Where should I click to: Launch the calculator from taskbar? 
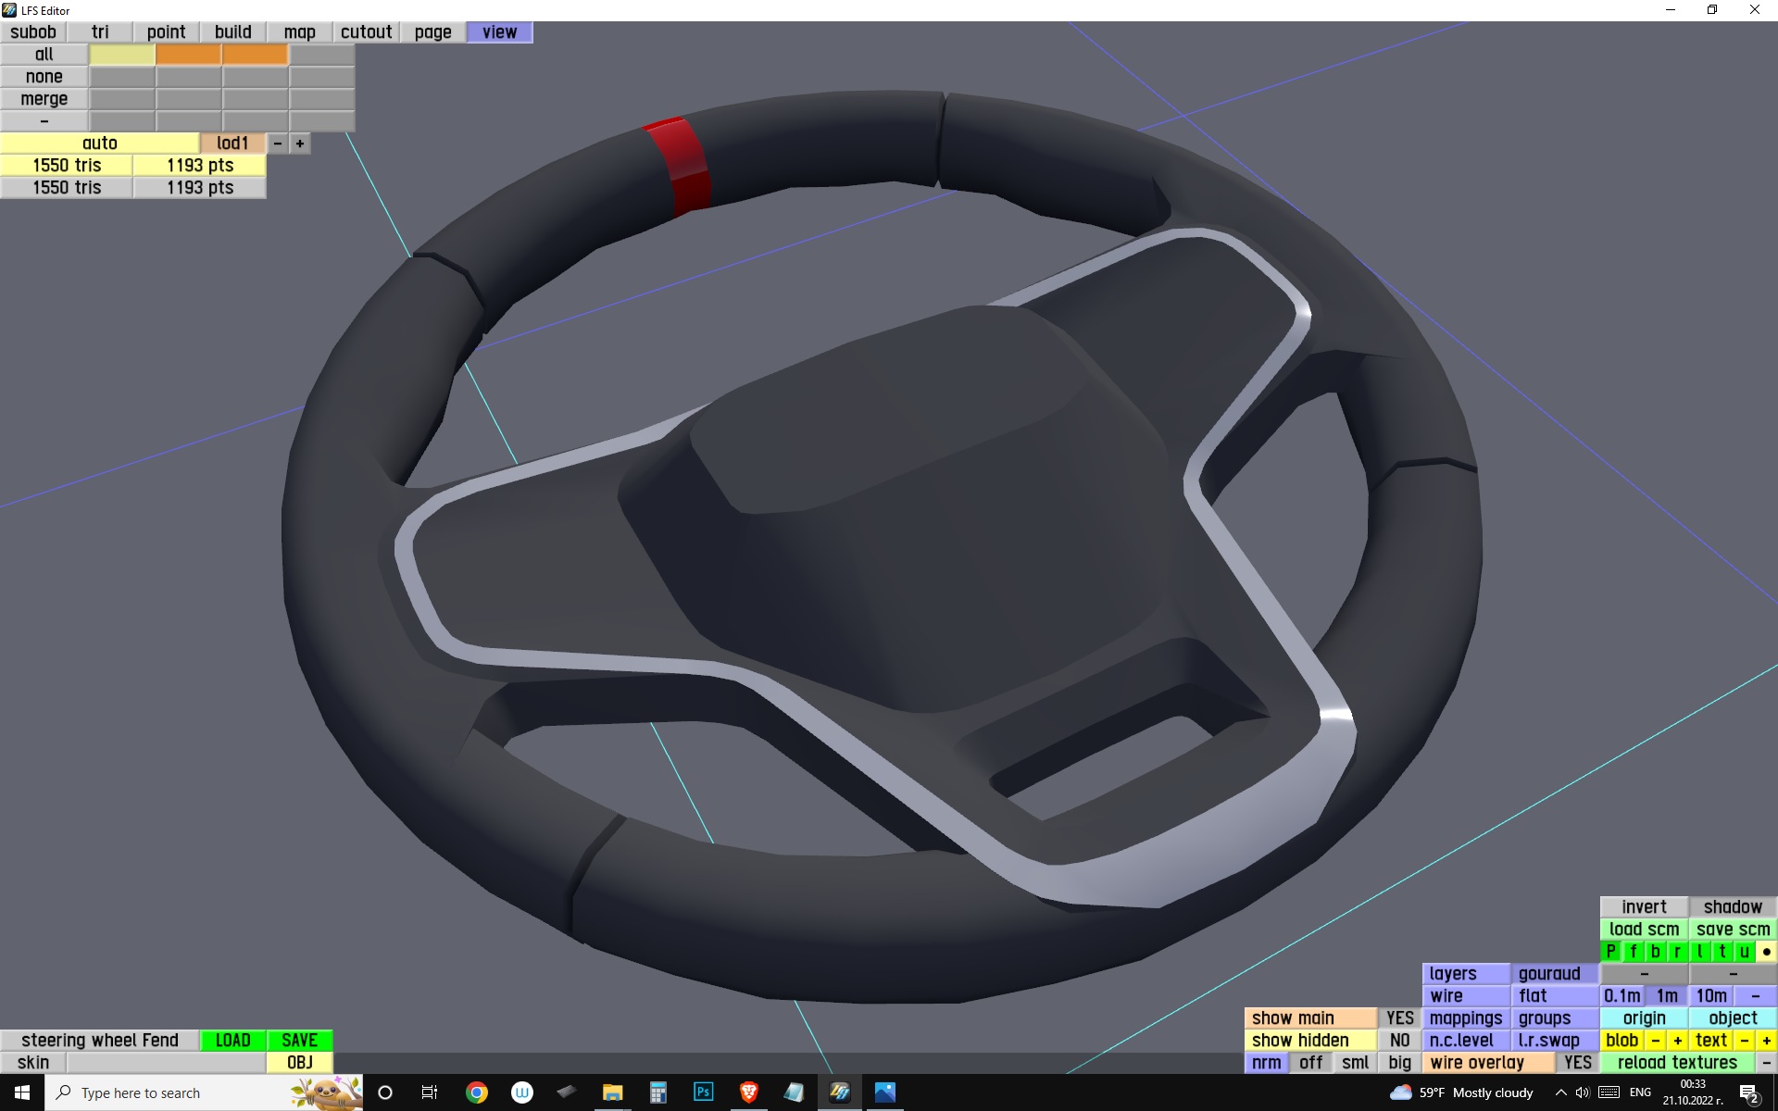[x=657, y=1092]
